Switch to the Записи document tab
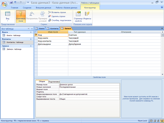Screen dimensions: 164x123 (x=66, y=29)
